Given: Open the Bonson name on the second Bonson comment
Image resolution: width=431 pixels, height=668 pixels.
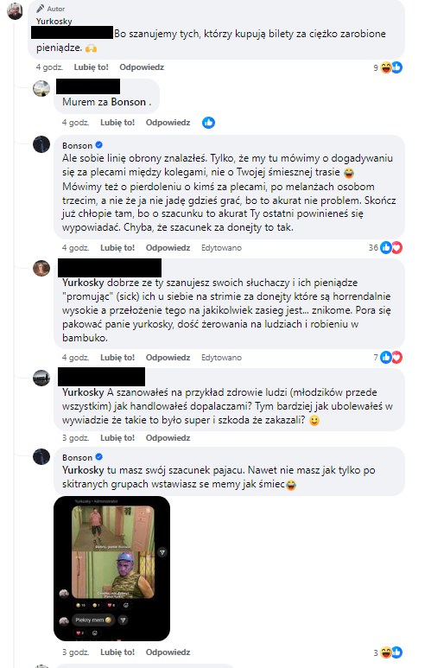Looking at the screenshot, I should [x=77, y=457].
